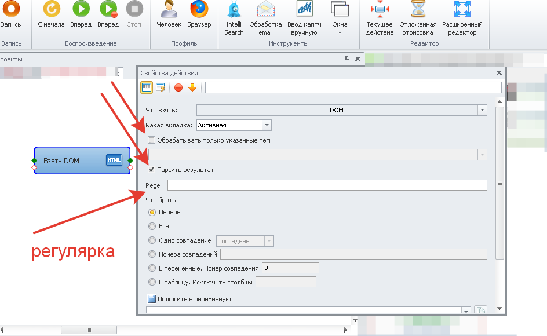Jump to Текущее действие in editor

[380, 18]
